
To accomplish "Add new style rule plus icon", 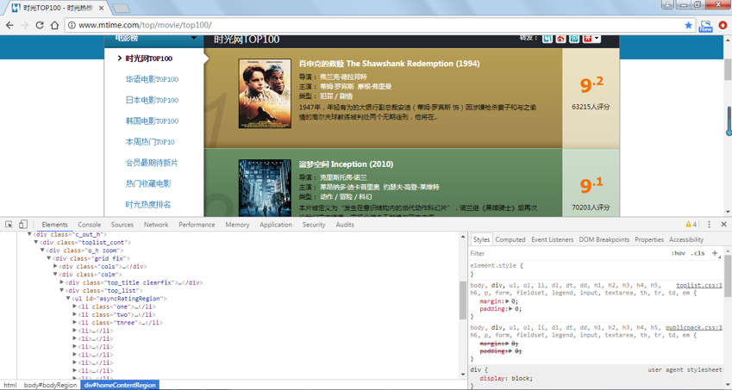I will [x=715, y=253].
